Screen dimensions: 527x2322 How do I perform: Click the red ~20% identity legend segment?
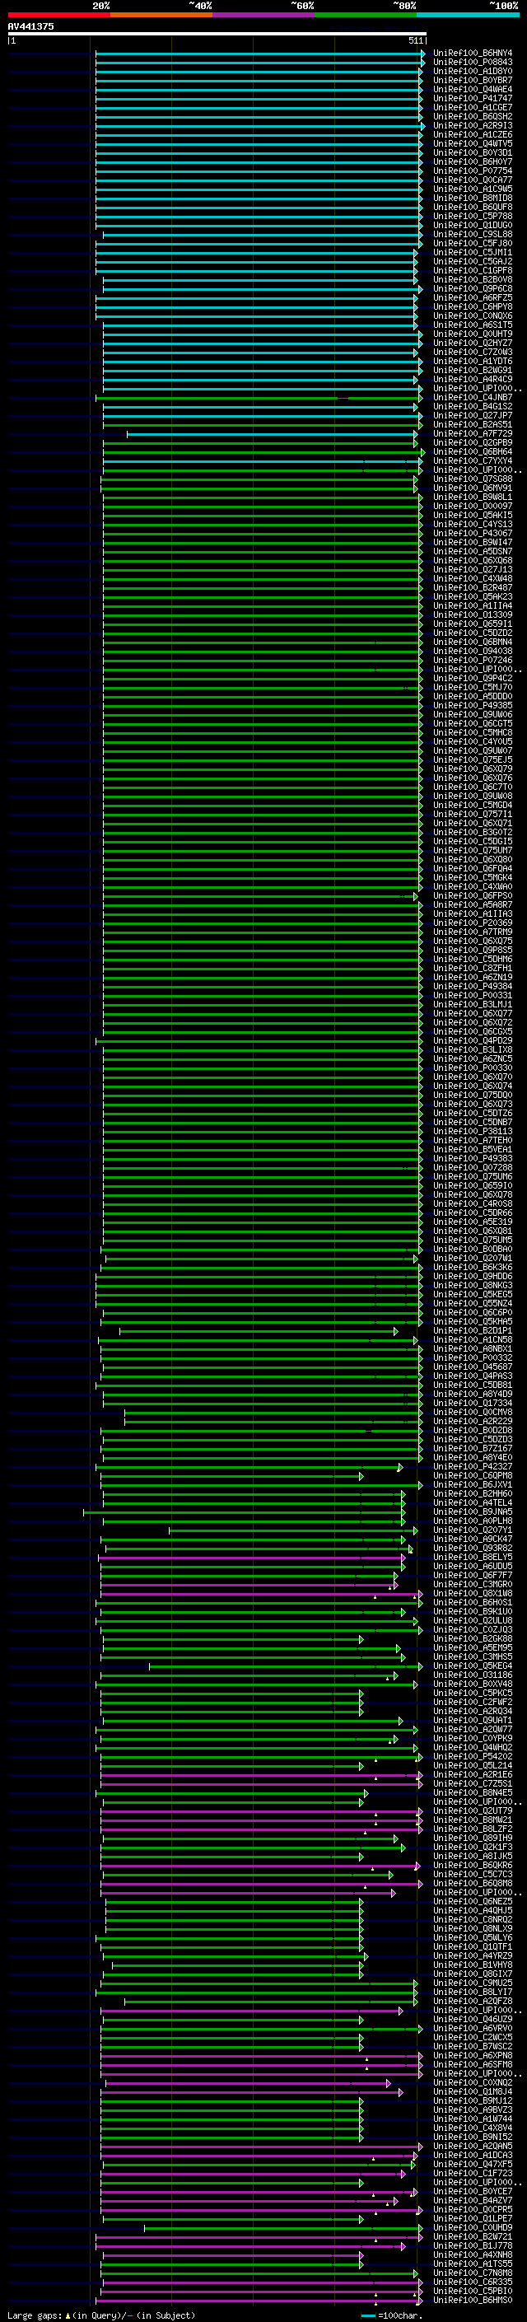pyautogui.click(x=58, y=15)
